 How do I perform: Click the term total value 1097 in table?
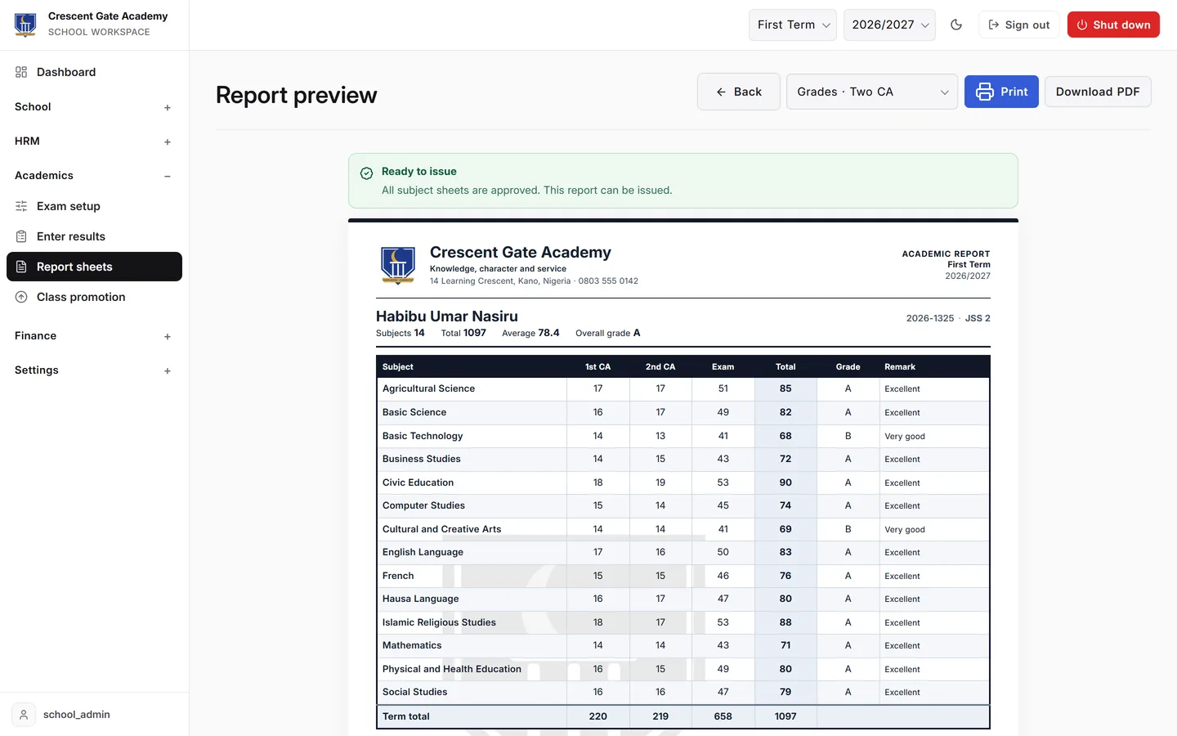click(785, 716)
